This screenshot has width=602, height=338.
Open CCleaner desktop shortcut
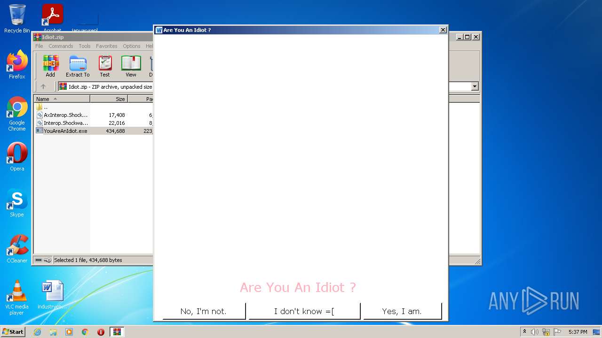17,249
